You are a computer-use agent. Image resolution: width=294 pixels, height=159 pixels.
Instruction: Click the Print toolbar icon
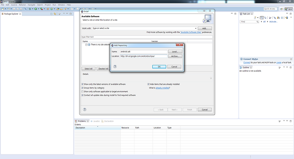21,9
